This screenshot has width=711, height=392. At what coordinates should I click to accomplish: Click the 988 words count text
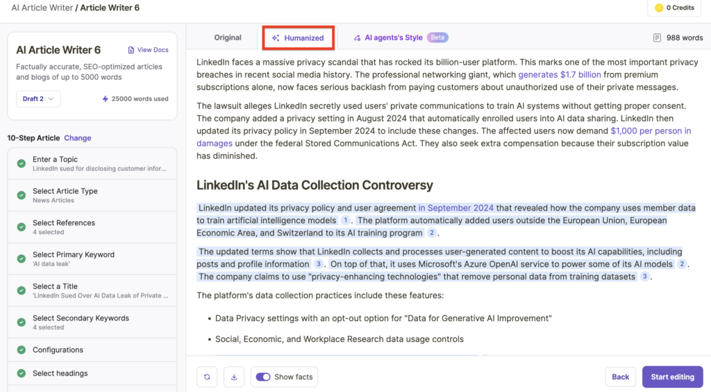pyautogui.click(x=685, y=38)
